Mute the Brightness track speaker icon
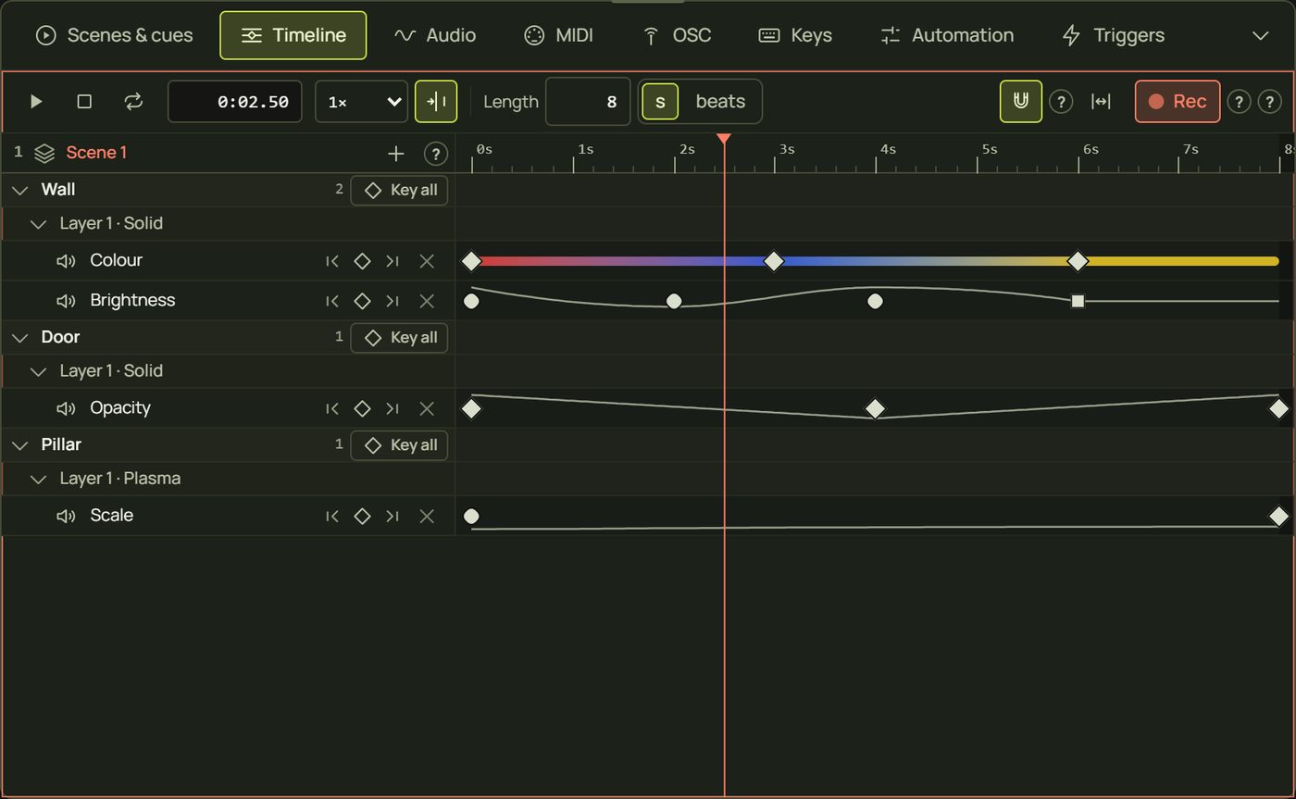Screen dimensions: 1296x799 click(66, 301)
